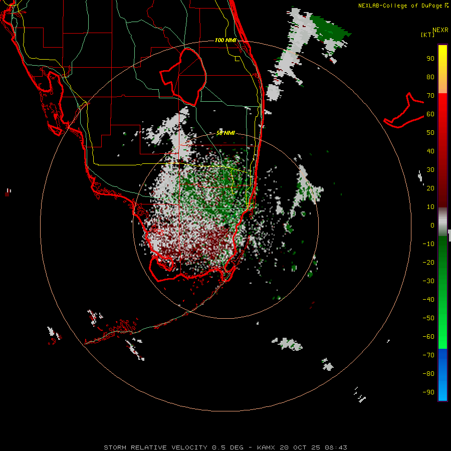Select the 40 value on velocity scale
The width and height of the screenshot is (451, 451).
click(x=430, y=151)
